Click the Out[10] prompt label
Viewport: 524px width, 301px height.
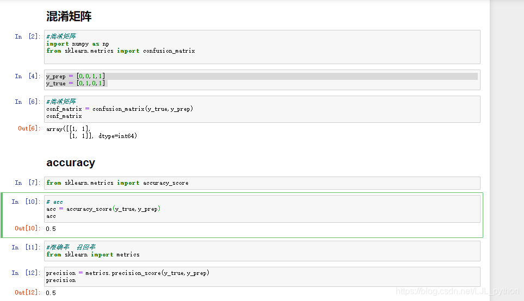click(27, 228)
